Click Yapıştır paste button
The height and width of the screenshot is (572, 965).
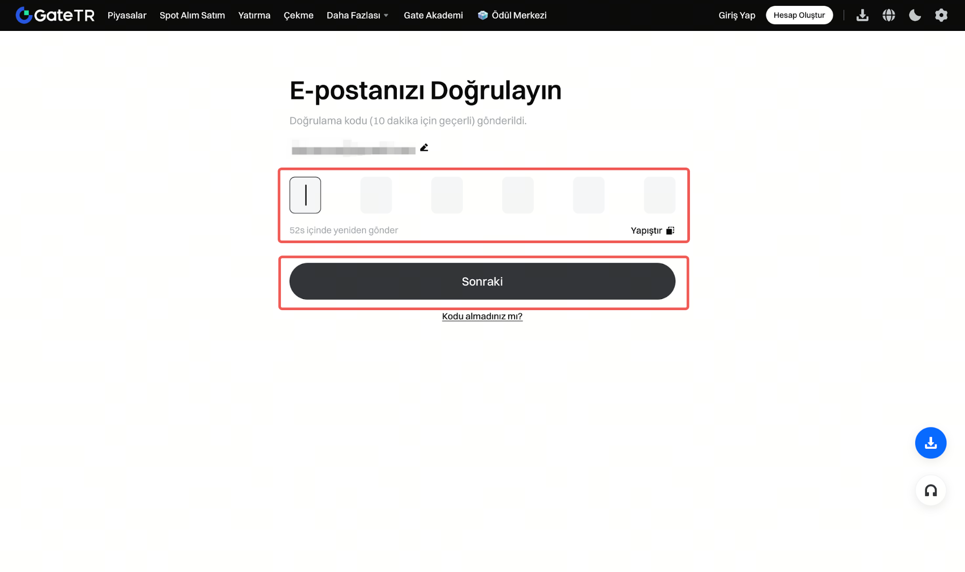click(x=652, y=230)
